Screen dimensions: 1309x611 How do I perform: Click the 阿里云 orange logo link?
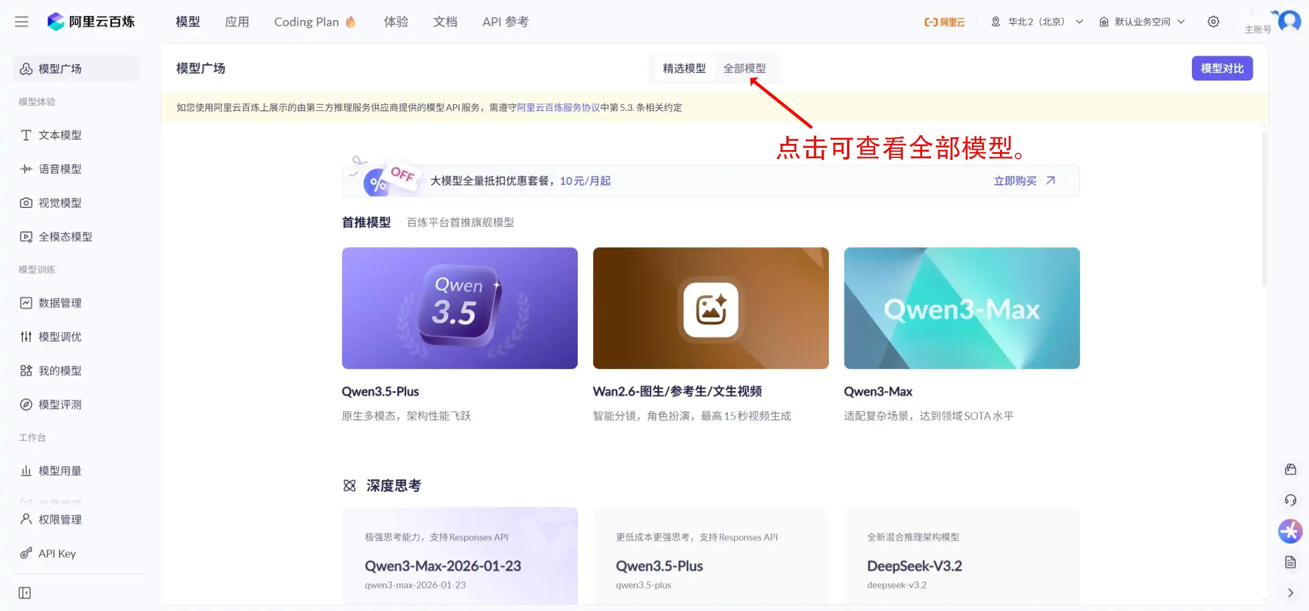point(945,22)
